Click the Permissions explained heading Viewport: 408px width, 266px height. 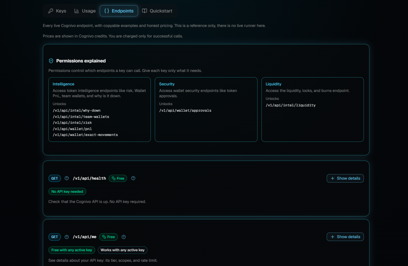[81, 61]
